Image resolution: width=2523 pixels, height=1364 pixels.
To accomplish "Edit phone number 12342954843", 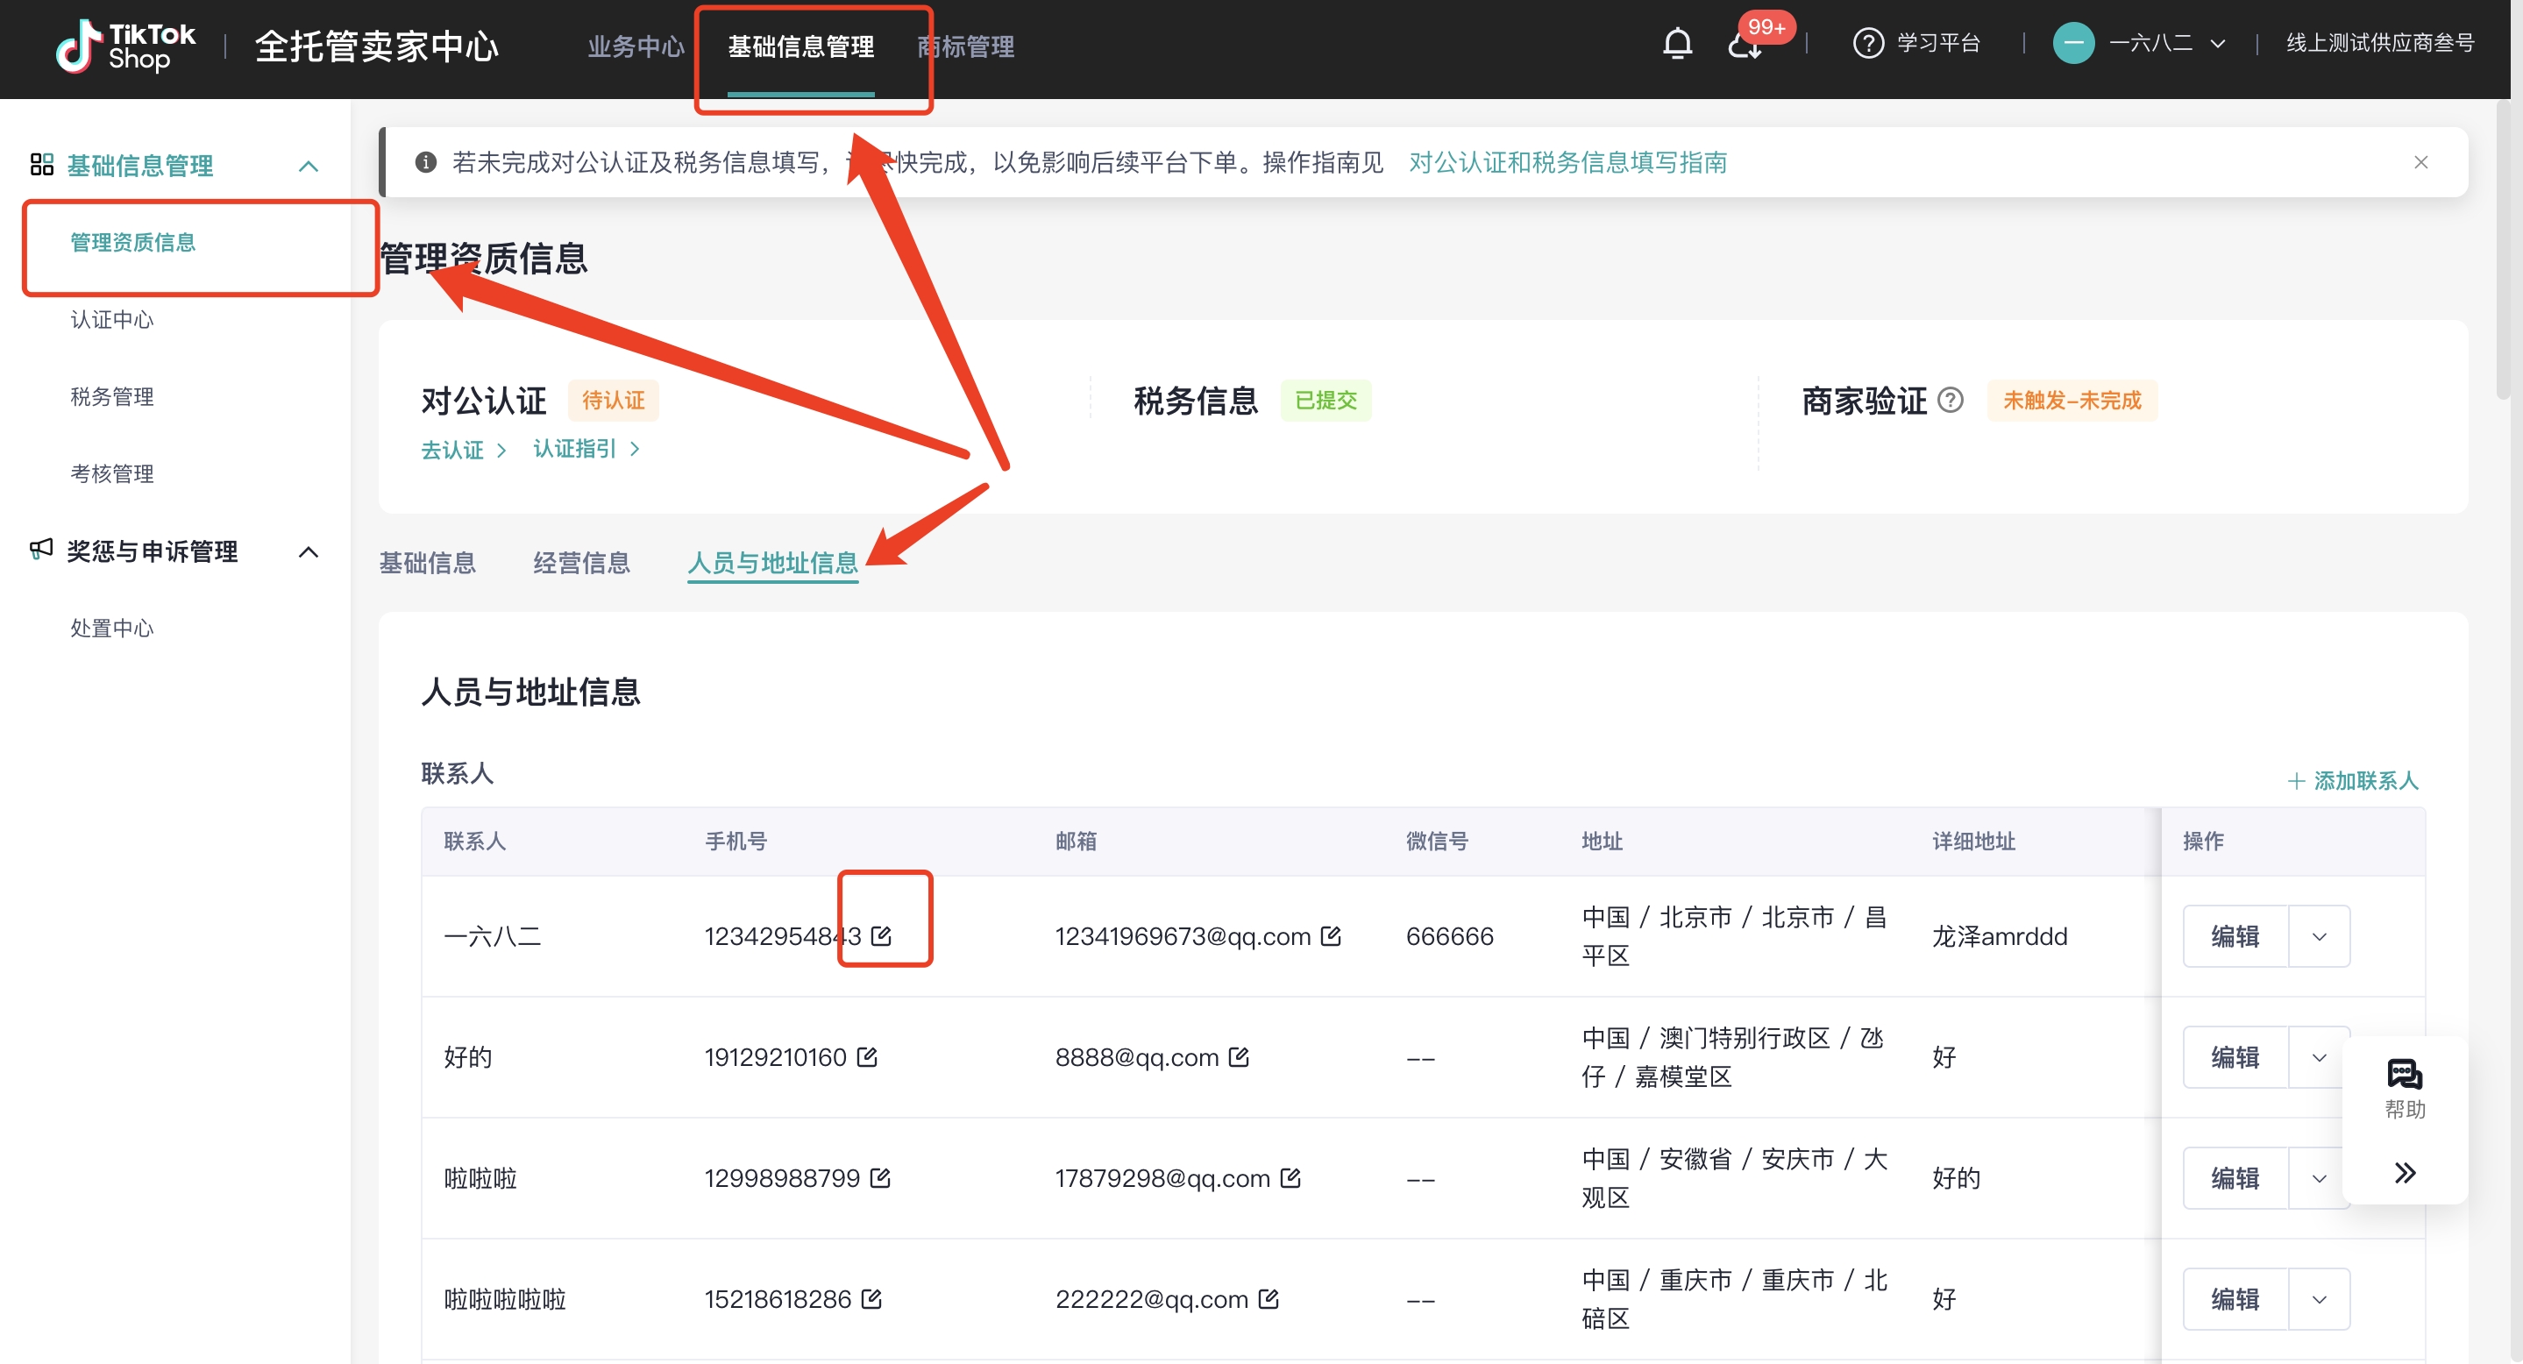I will tap(880, 936).
